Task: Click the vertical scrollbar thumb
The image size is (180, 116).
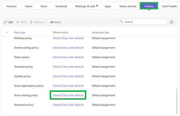Action: pyautogui.click(x=176, y=101)
